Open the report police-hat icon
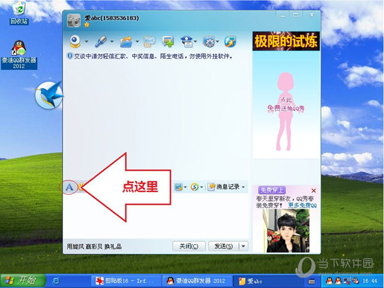 (187, 42)
